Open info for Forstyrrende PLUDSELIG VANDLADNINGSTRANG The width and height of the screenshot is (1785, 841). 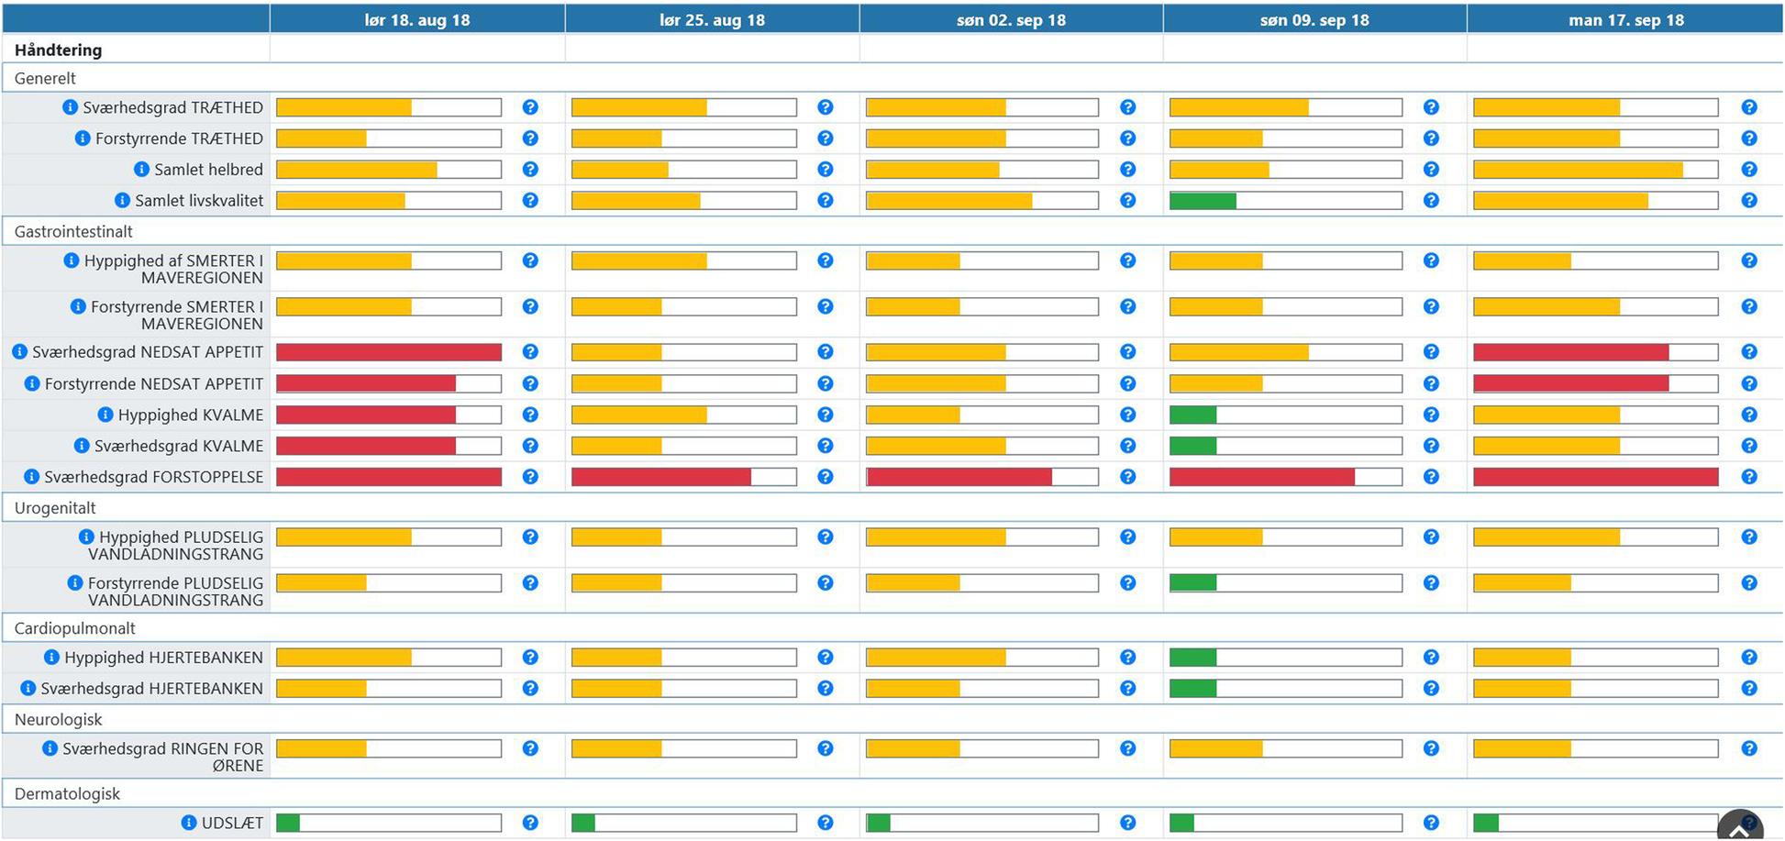pos(75,582)
